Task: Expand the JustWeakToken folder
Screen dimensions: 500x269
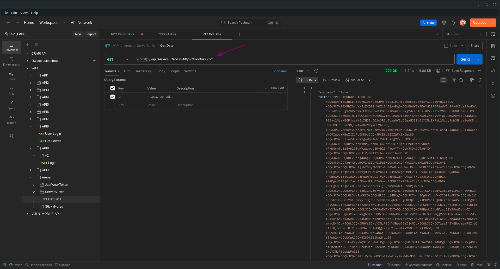Action: (34, 185)
